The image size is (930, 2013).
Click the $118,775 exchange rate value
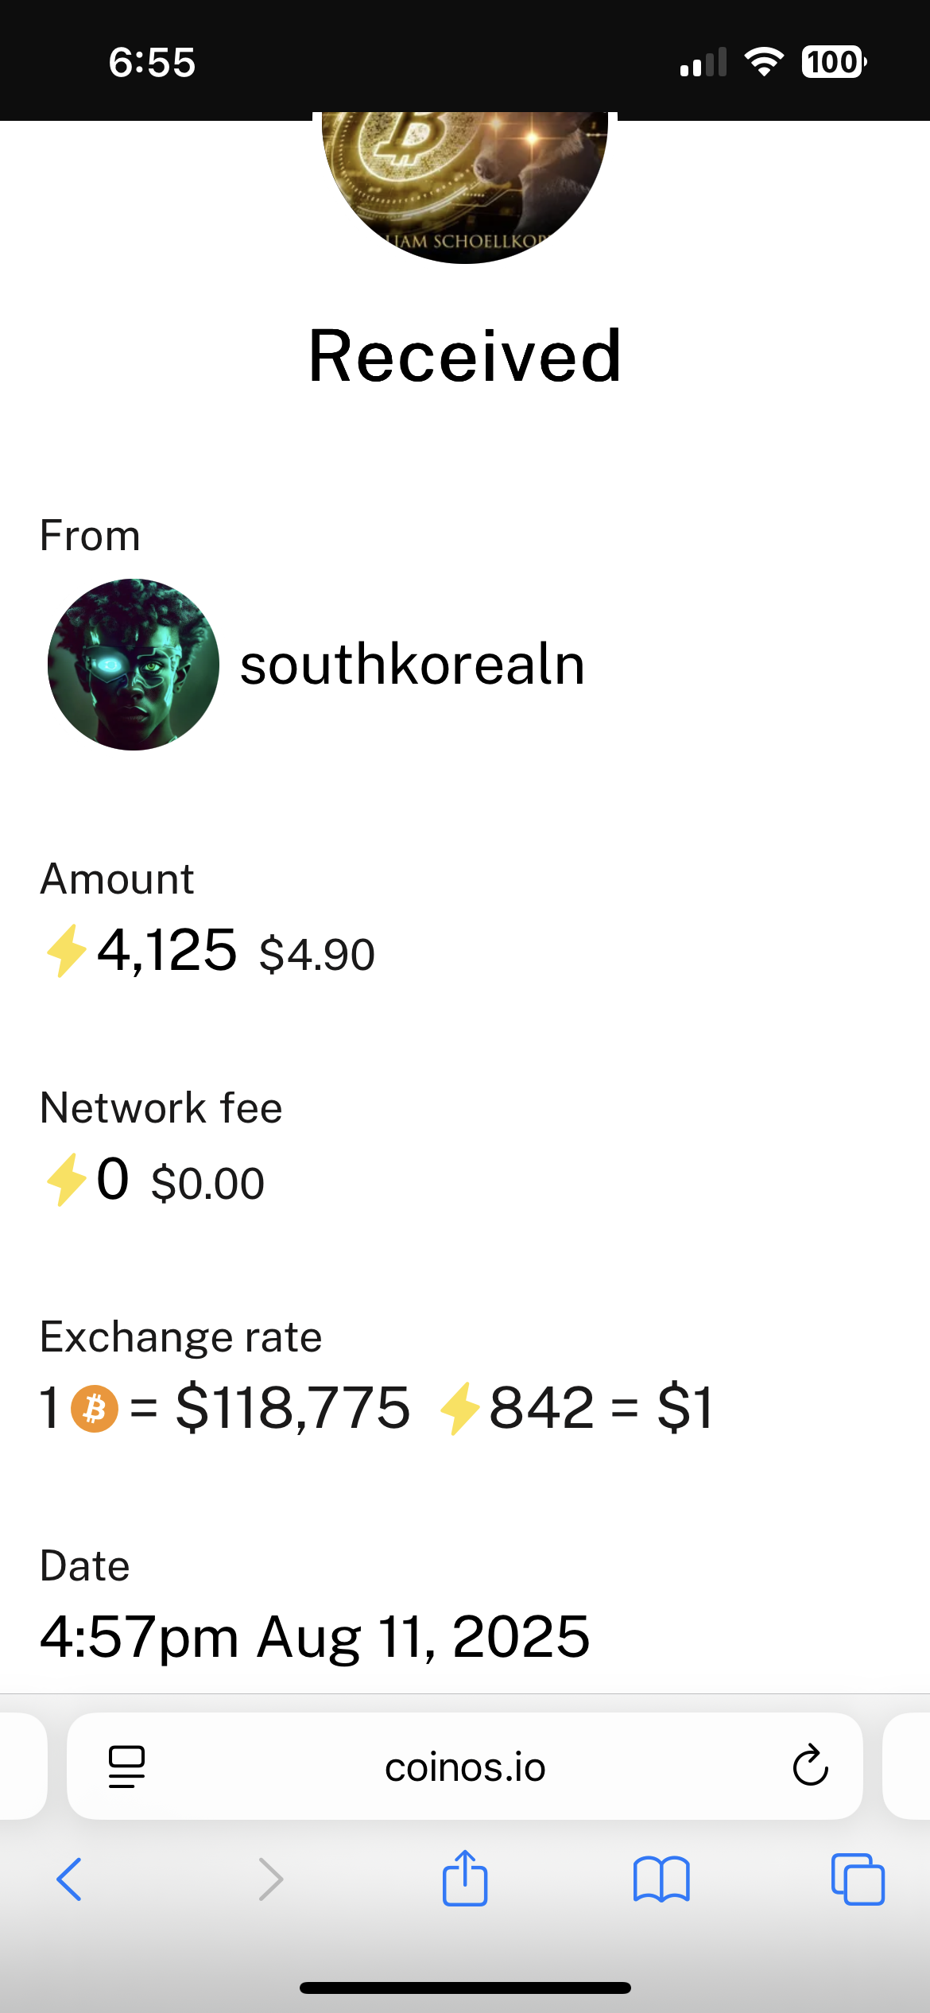tap(293, 1408)
